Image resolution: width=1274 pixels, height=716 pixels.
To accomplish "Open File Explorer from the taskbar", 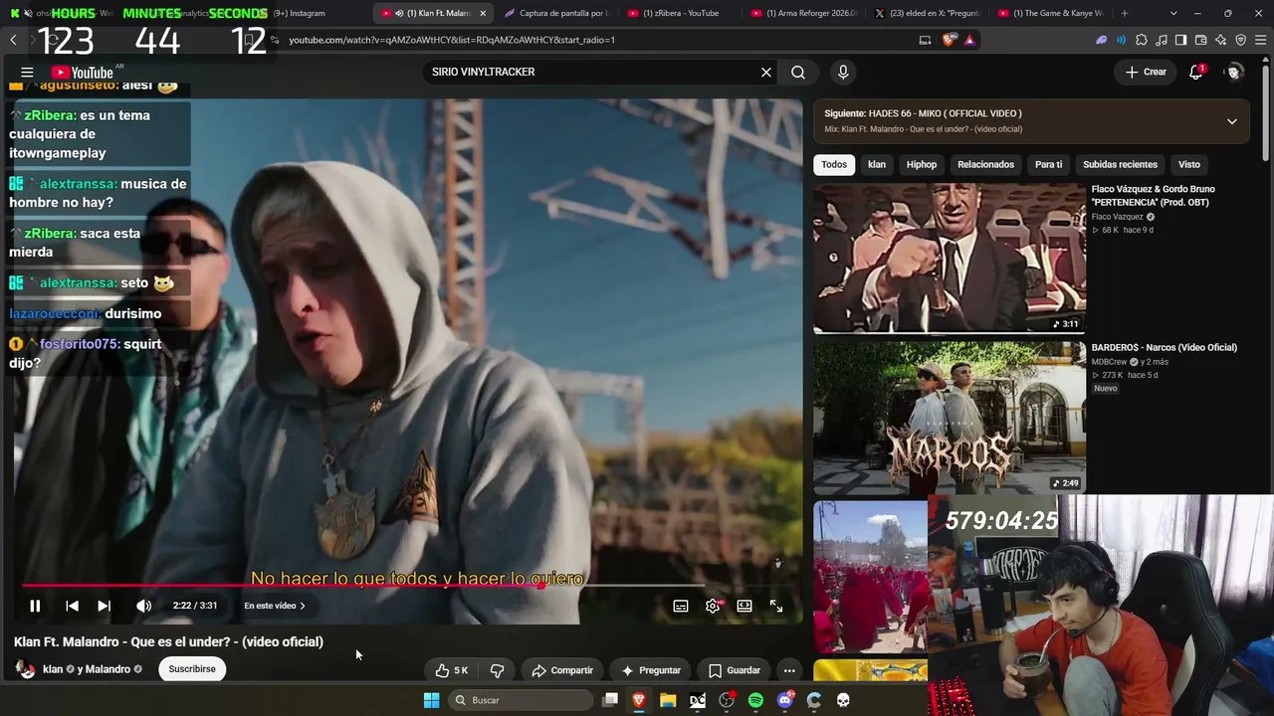I will point(668,700).
